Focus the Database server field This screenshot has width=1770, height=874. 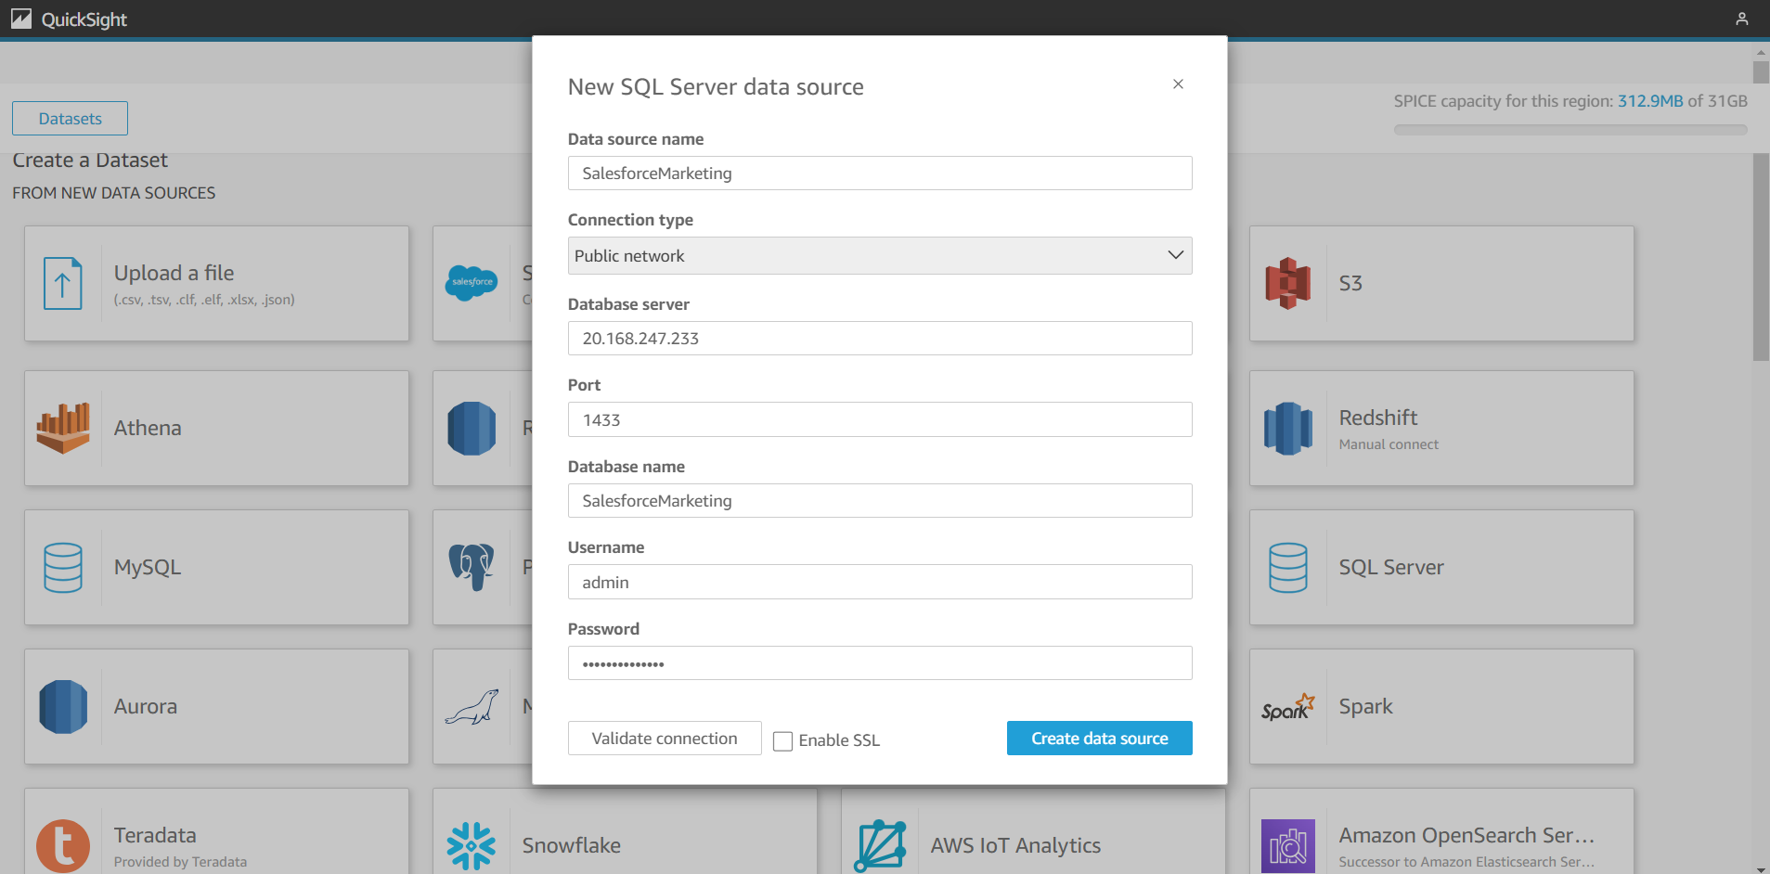880,339
